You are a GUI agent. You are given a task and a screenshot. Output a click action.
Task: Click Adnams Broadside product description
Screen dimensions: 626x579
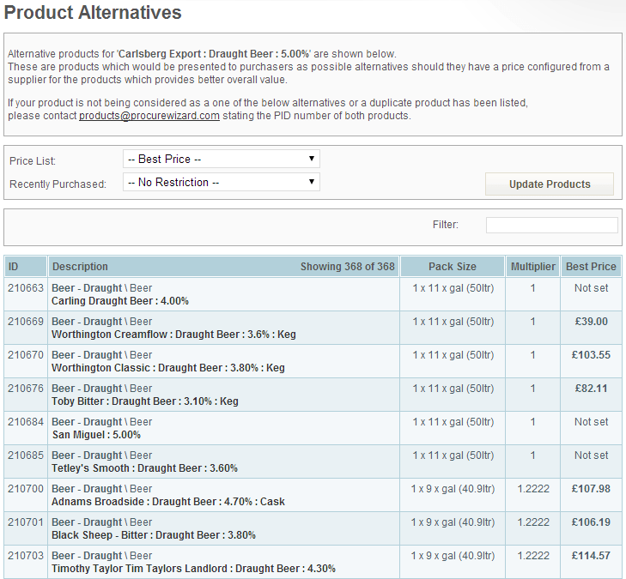pyautogui.click(x=168, y=502)
